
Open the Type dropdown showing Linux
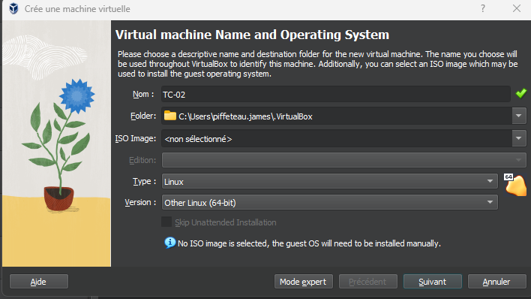point(329,181)
